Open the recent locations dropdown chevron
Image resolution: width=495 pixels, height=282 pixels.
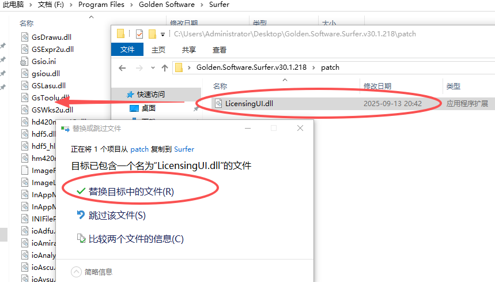(153, 68)
